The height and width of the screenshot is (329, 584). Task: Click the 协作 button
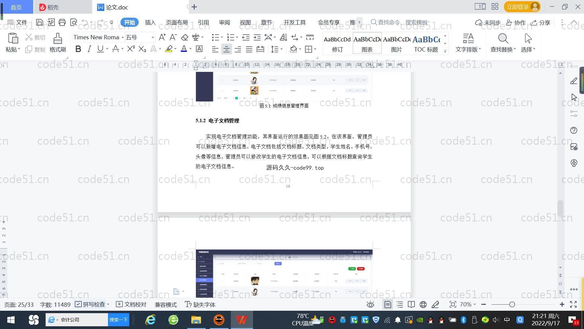tap(516, 23)
